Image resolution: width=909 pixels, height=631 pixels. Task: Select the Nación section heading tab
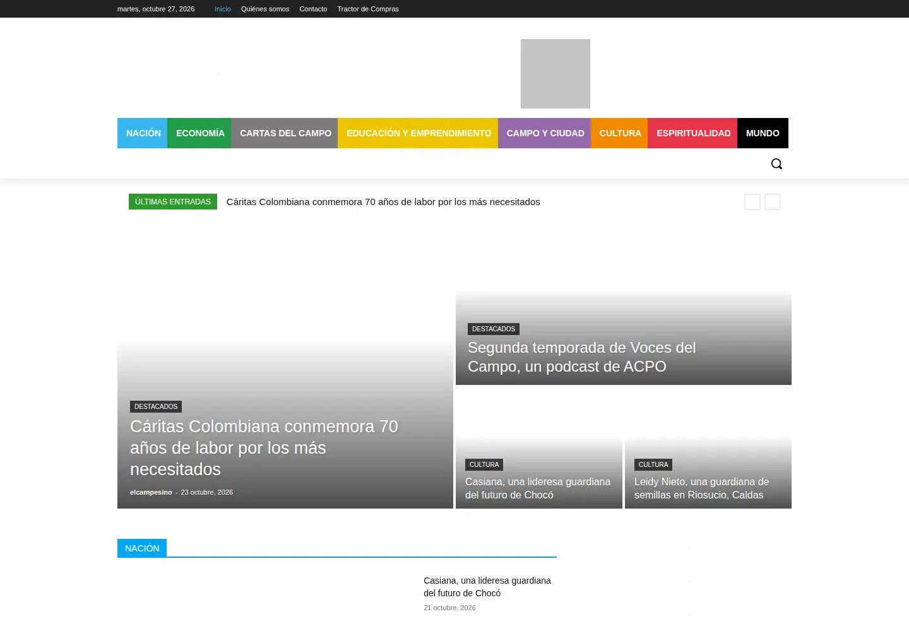(142, 548)
